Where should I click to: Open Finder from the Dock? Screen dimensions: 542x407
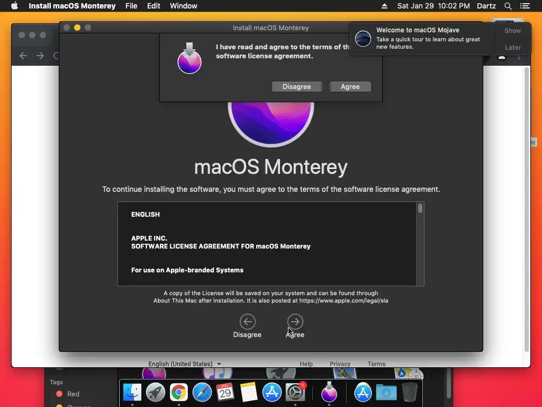point(132,393)
